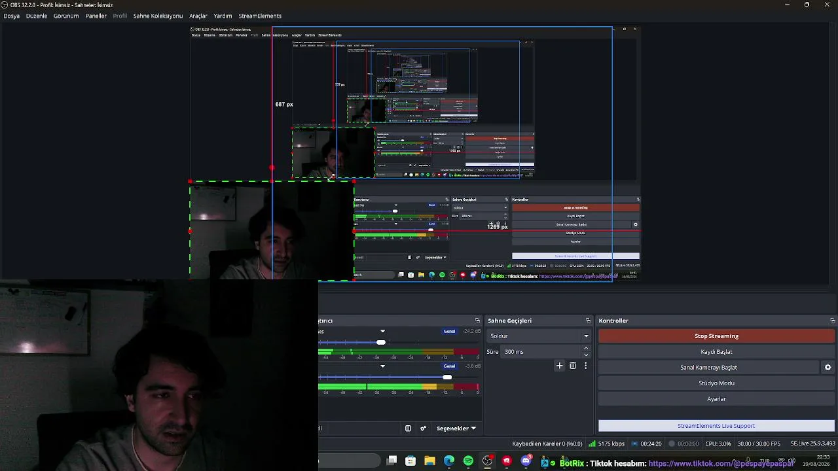Open the Paneller menu

[96, 16]
